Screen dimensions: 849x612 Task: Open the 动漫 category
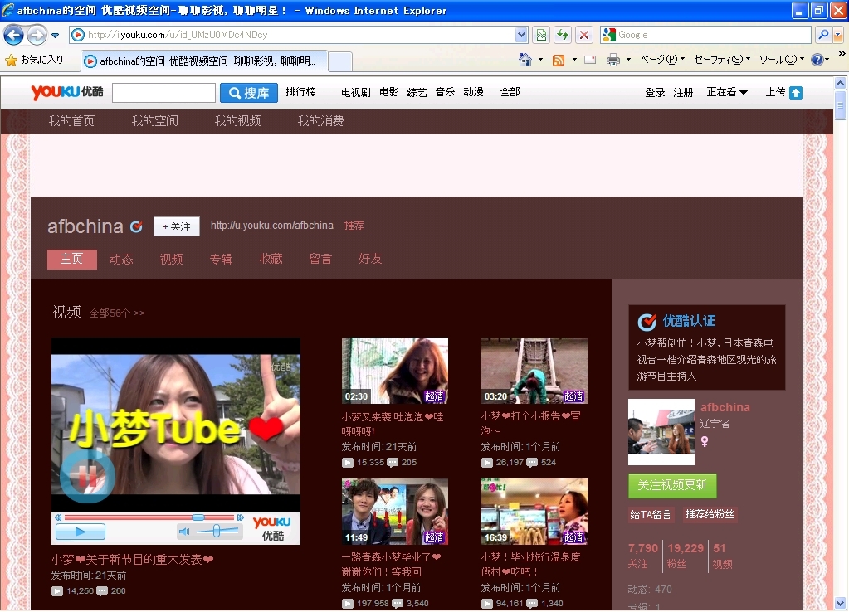pyautogui.click(x=473, y=92)
